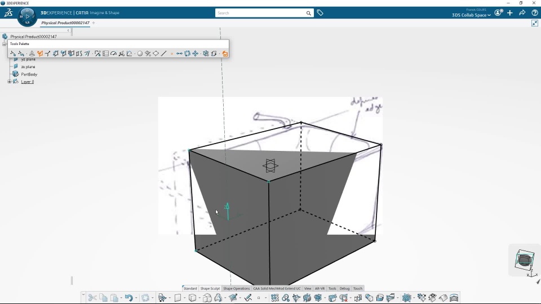Viewport: 541px width, 304px height.
Task: Switch to the Debug tab
Action: point(344,288)
